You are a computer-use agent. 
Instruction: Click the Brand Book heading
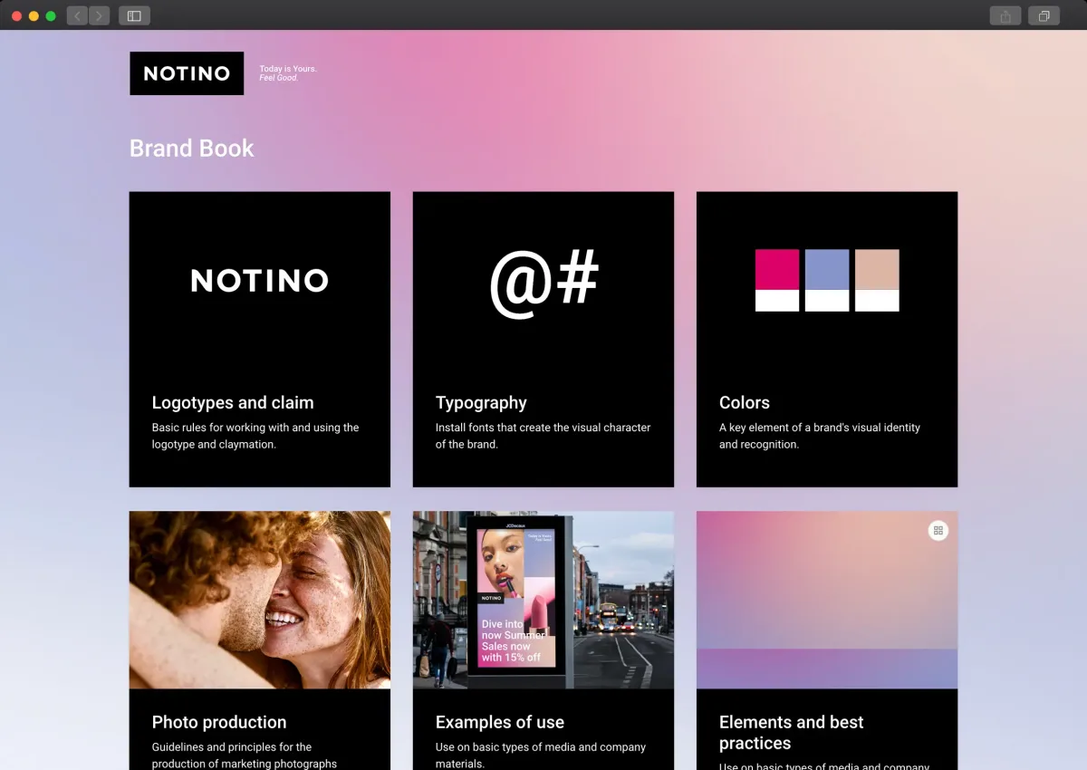point(192,149)
